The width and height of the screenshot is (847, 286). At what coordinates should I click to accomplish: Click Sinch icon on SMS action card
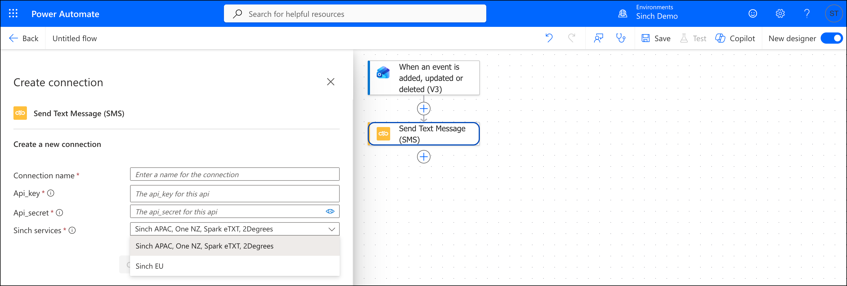[x=383, y=134]
